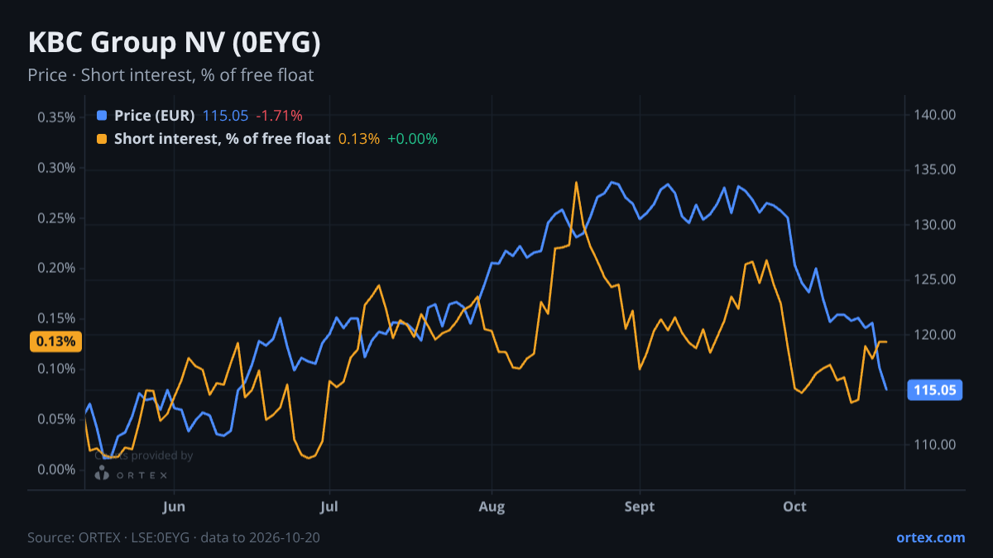Click the 0.30% left axis label
The width and height of the screenshot is (993, 558).
click(56, 168)
